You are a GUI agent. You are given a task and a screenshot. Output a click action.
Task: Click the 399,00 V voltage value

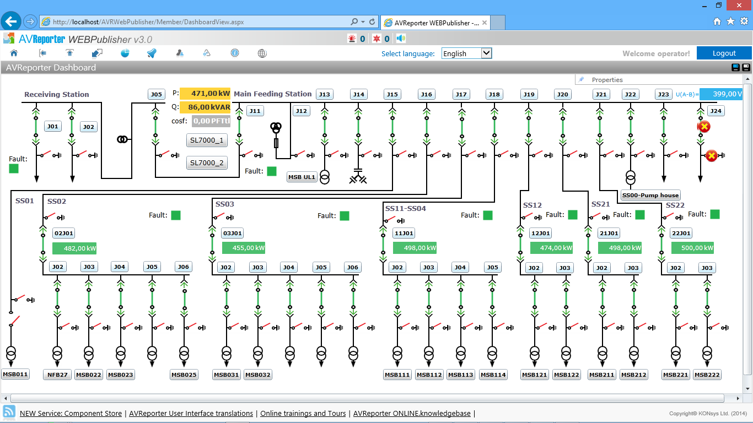[722, 94]
